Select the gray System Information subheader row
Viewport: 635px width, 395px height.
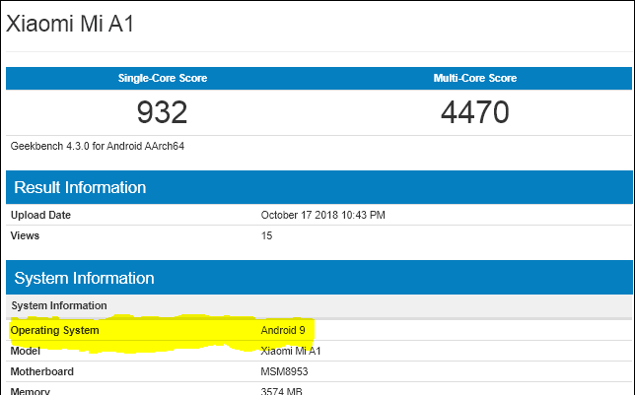point(319,306)
